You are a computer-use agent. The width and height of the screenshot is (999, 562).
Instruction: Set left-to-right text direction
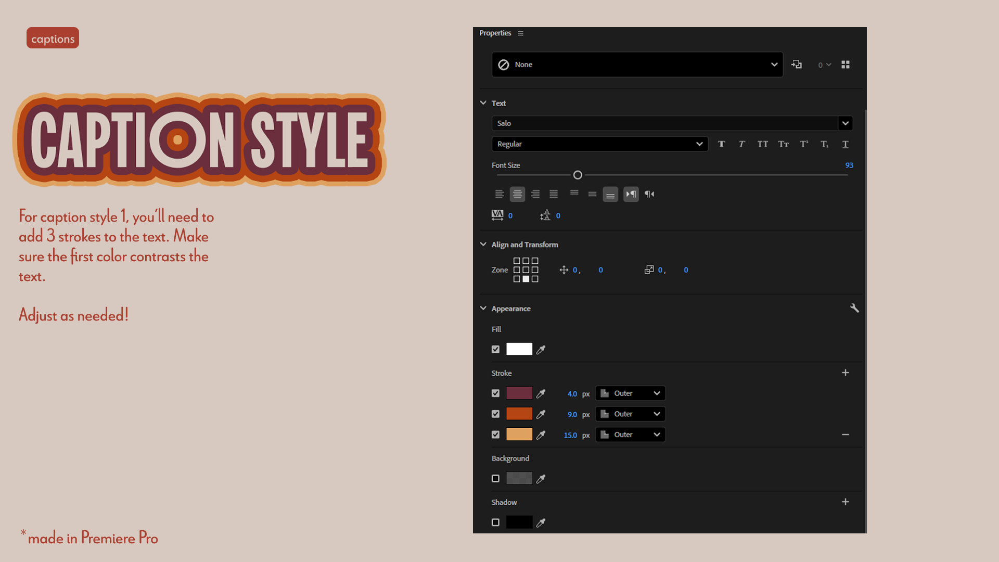coord(631,194)
